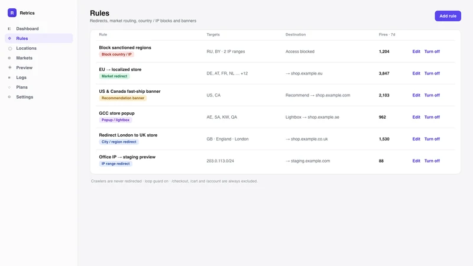473x266 pixels.
Task: Turn off Block sanctioned regions rule
Action: click(432, 51)
